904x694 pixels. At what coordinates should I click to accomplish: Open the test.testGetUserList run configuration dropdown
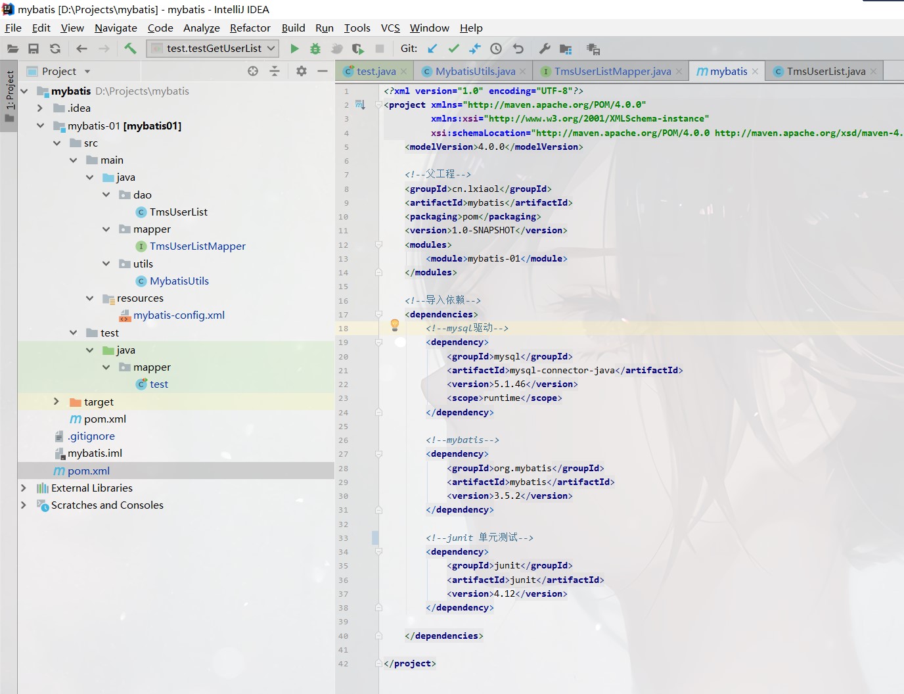(213, 49)
